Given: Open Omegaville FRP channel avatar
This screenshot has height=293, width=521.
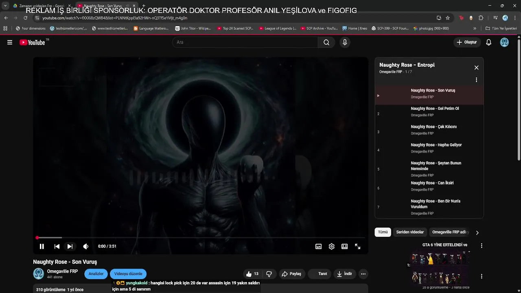Looking at the screenshot, I should [x=39, y=274].
